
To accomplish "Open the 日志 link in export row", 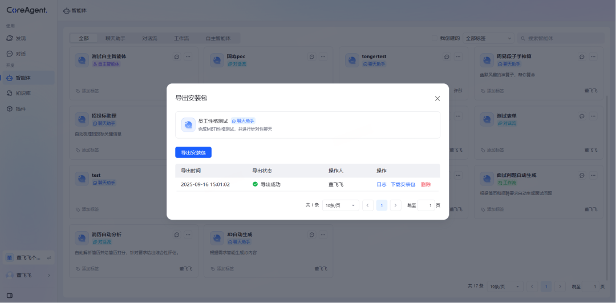I will point(382,184).
